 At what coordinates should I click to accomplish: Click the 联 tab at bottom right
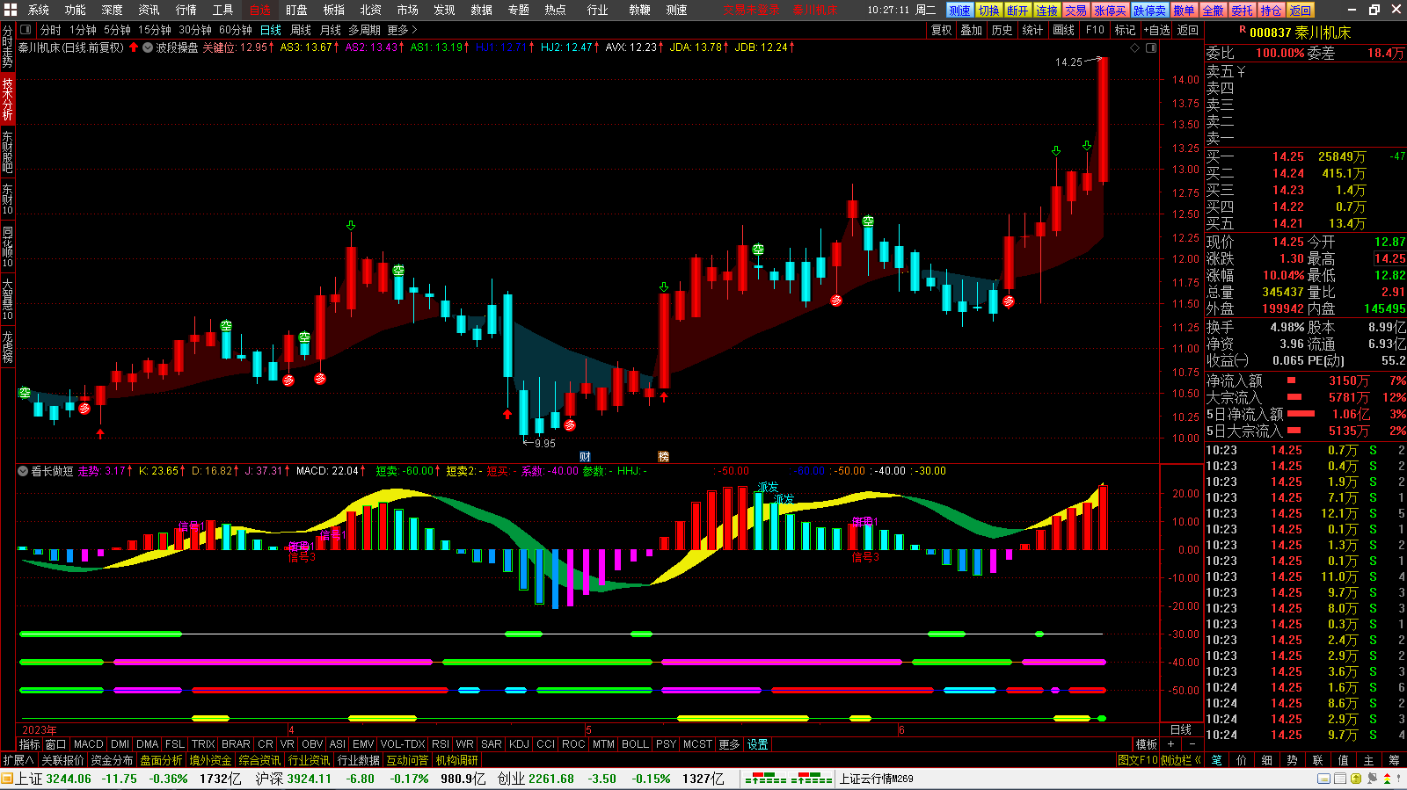(1317, 760)
